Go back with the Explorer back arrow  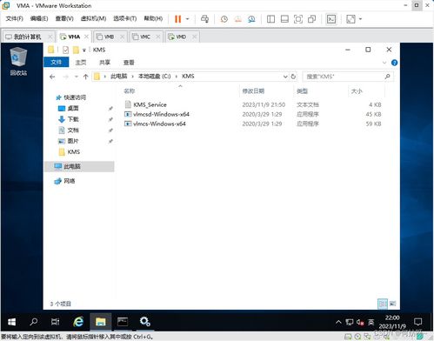click(x=52, y=77)
